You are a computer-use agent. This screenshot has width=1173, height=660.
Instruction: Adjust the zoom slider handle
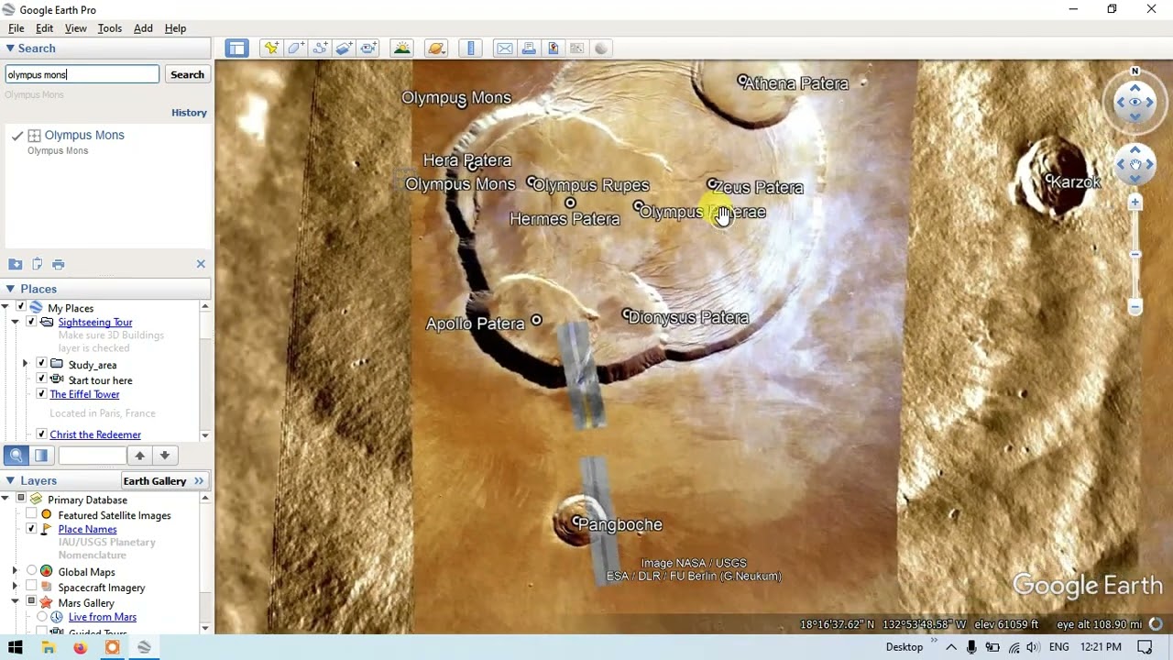coord(1135,254)
